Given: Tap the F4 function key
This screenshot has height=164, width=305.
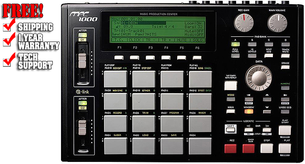Looking at the screenshot, I should point(166,58).
